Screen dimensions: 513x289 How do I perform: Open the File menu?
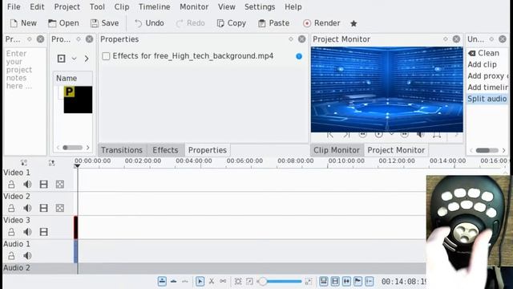tap(14, 7)
